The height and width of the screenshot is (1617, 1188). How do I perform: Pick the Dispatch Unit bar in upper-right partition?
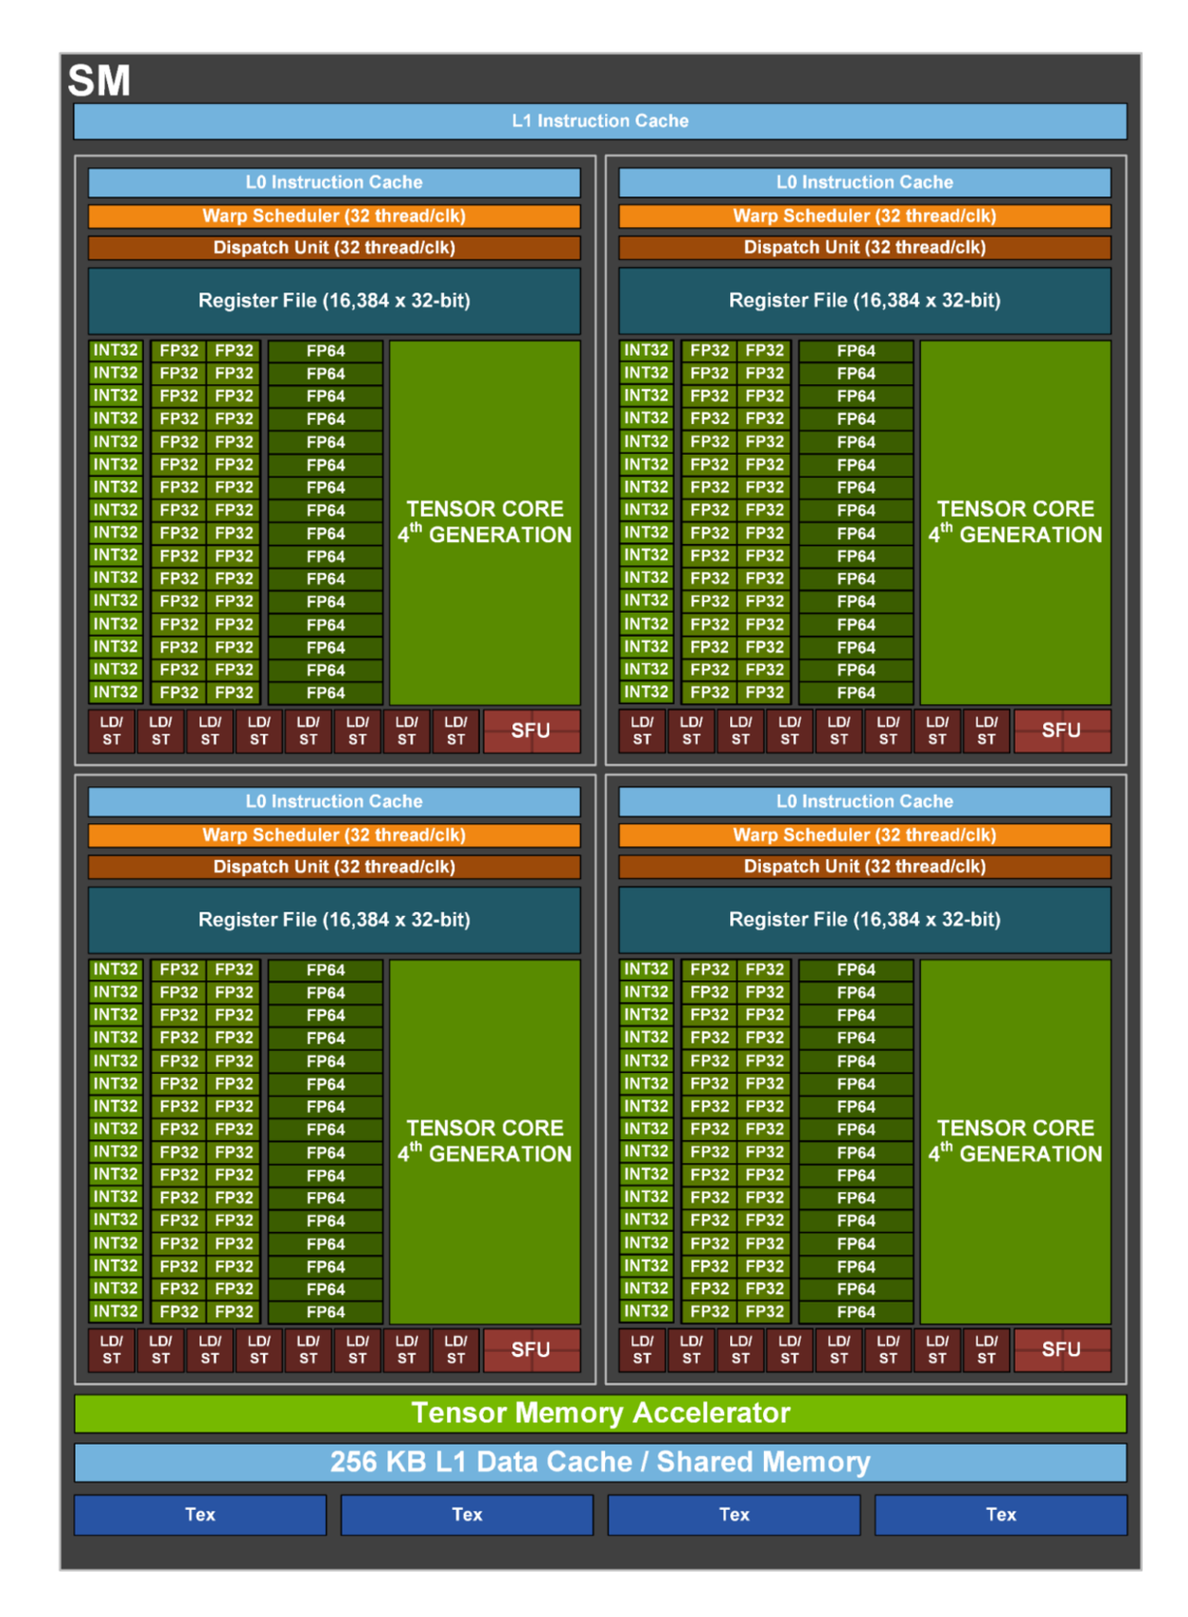click(x=864, y=248)
